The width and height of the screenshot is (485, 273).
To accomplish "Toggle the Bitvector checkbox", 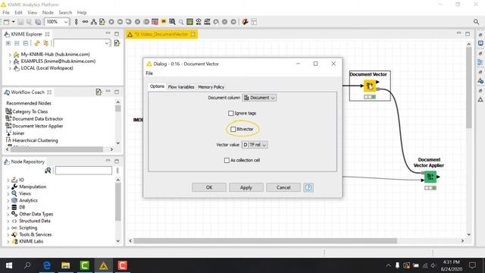I will pos(233,129).
